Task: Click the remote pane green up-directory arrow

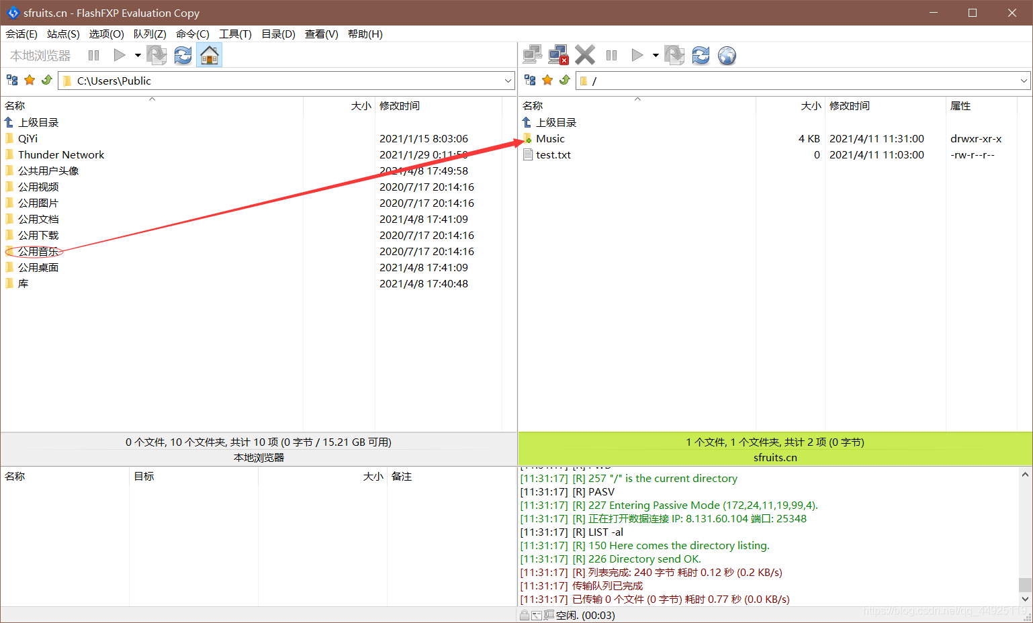Action: point(565,81)
